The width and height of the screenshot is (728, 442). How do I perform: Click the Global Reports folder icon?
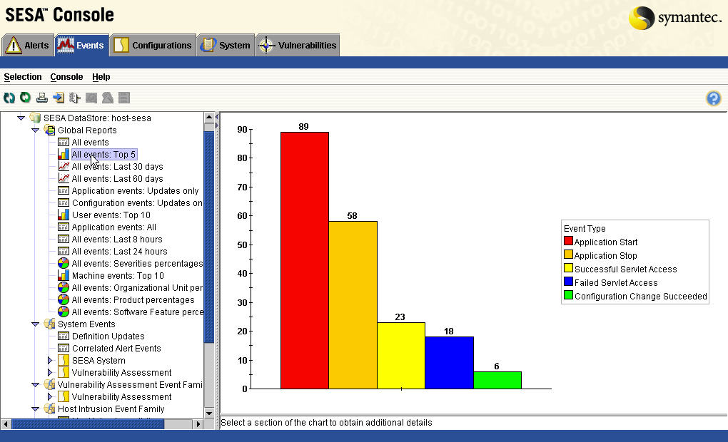coord(49,130)
